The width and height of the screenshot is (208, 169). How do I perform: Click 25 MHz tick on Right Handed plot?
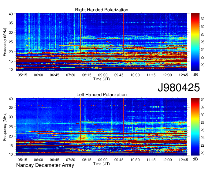coord(11,42)
